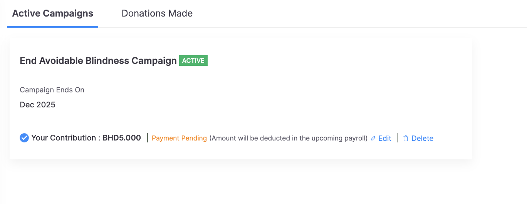Click the separator before Payment Pending
527x204 pixels.
pyautogui.click(x=148, y=138)
